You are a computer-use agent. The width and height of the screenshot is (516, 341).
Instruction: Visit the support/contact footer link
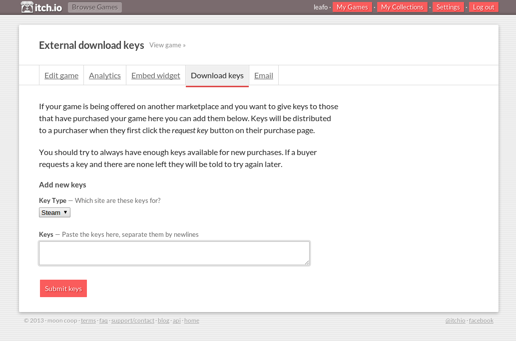pos(133,321)
